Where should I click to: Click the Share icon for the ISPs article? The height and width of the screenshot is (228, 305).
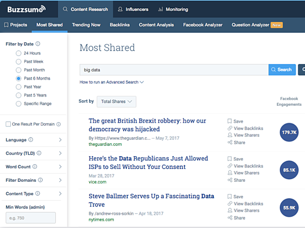tap(230, 180)
